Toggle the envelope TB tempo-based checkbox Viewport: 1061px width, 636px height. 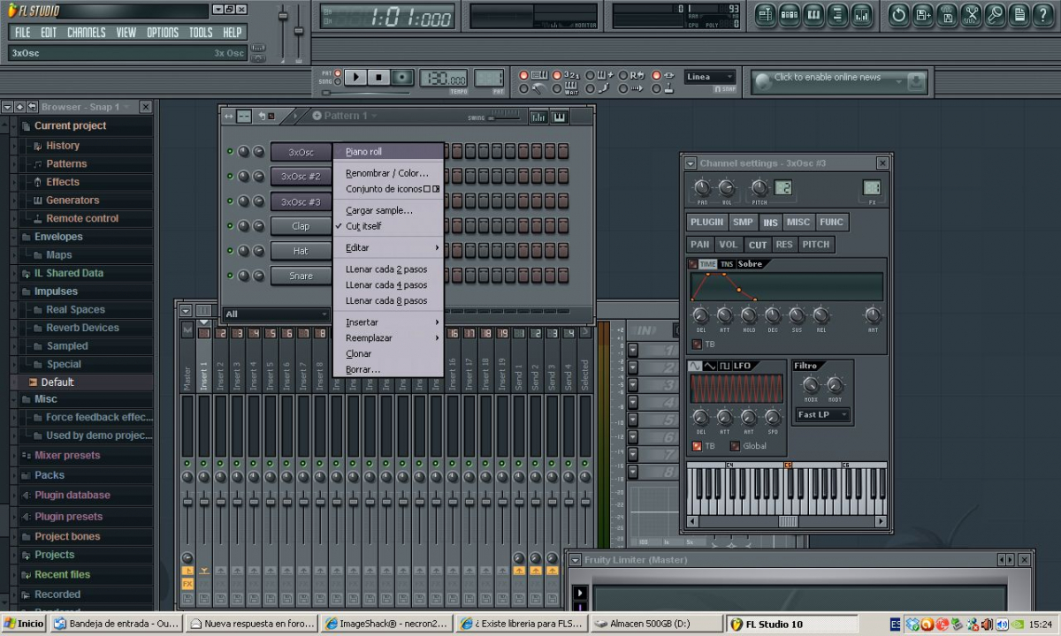point(696,344)
